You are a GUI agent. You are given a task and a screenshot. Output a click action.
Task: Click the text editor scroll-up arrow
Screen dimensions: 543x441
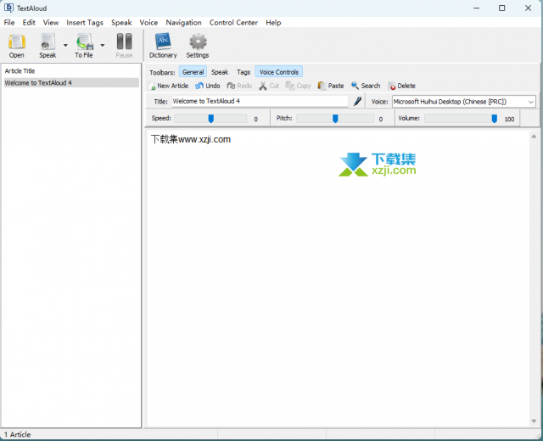(534, 136)
